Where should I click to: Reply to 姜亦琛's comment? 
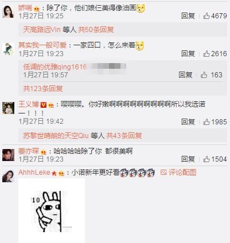coord(188,159)
